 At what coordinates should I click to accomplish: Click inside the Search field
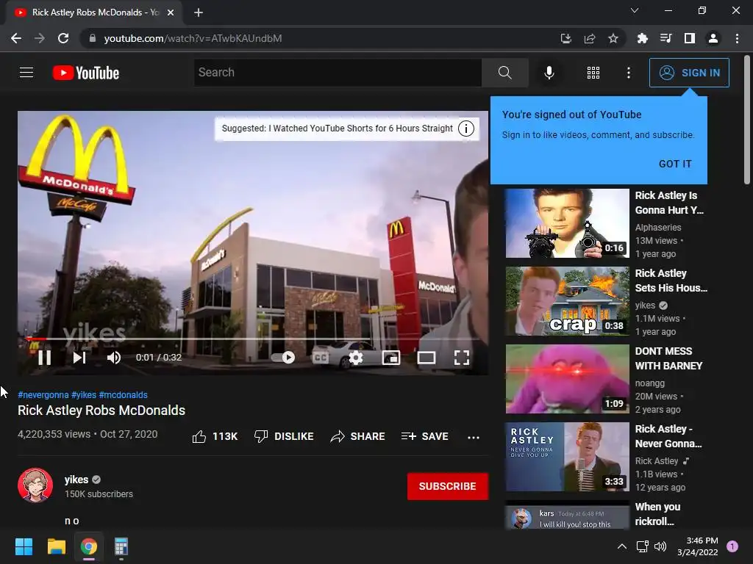338,73
